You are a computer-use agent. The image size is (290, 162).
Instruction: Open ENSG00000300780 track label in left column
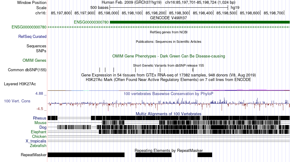pos(29,27)
